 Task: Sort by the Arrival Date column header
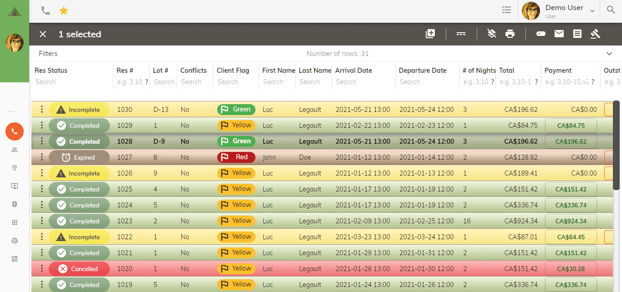click(353, 70)
